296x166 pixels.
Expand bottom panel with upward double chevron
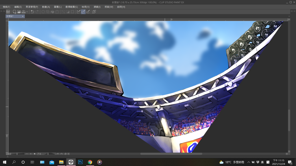[x=8, y=156]
